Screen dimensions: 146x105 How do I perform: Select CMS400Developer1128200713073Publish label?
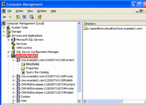click(x=47, y=92)
